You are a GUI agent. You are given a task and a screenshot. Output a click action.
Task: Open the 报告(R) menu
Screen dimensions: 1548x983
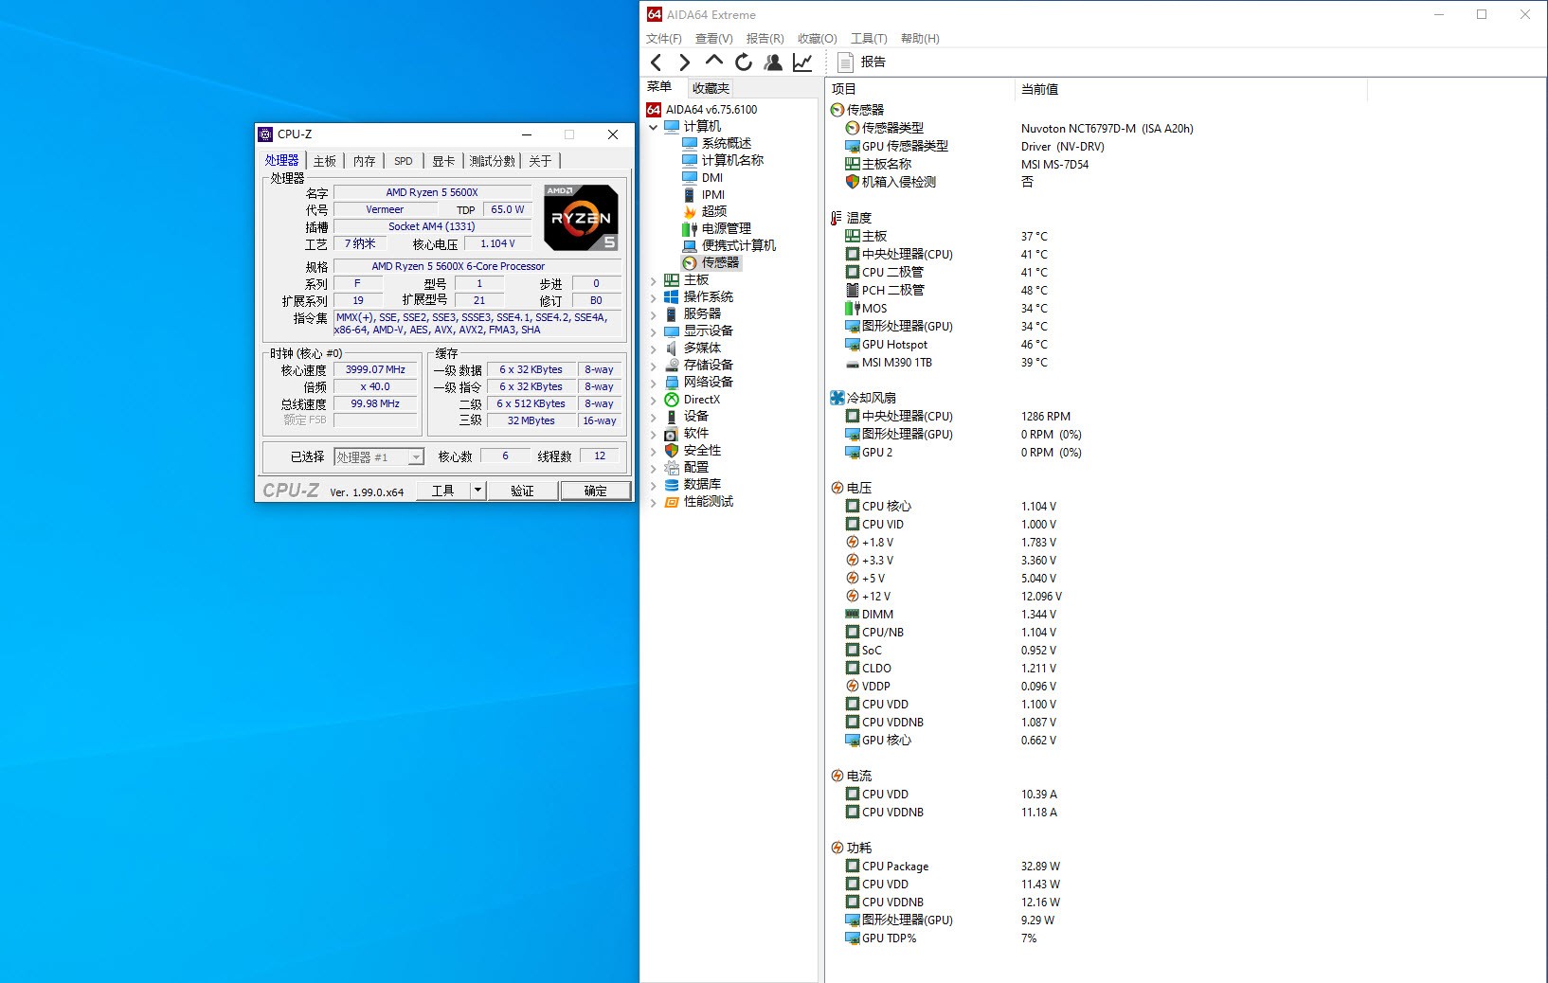(x=765, y=39)
